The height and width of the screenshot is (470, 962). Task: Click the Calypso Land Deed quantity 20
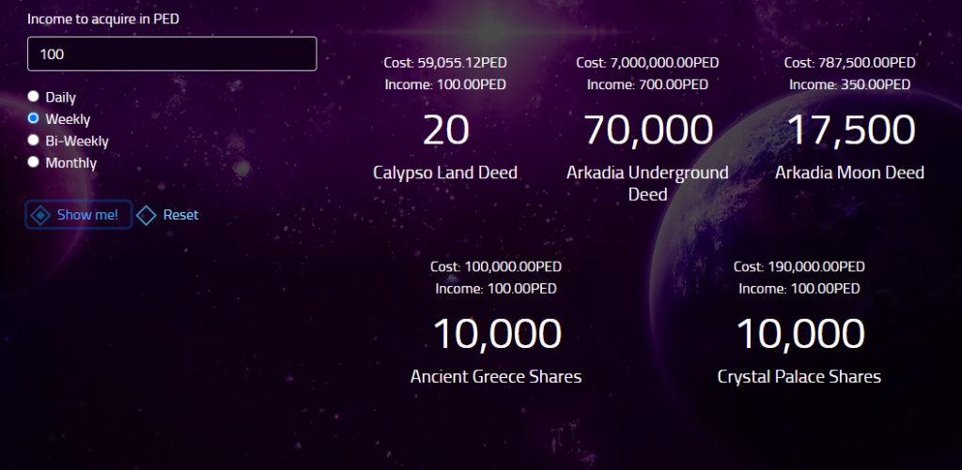tap(446, 129)
